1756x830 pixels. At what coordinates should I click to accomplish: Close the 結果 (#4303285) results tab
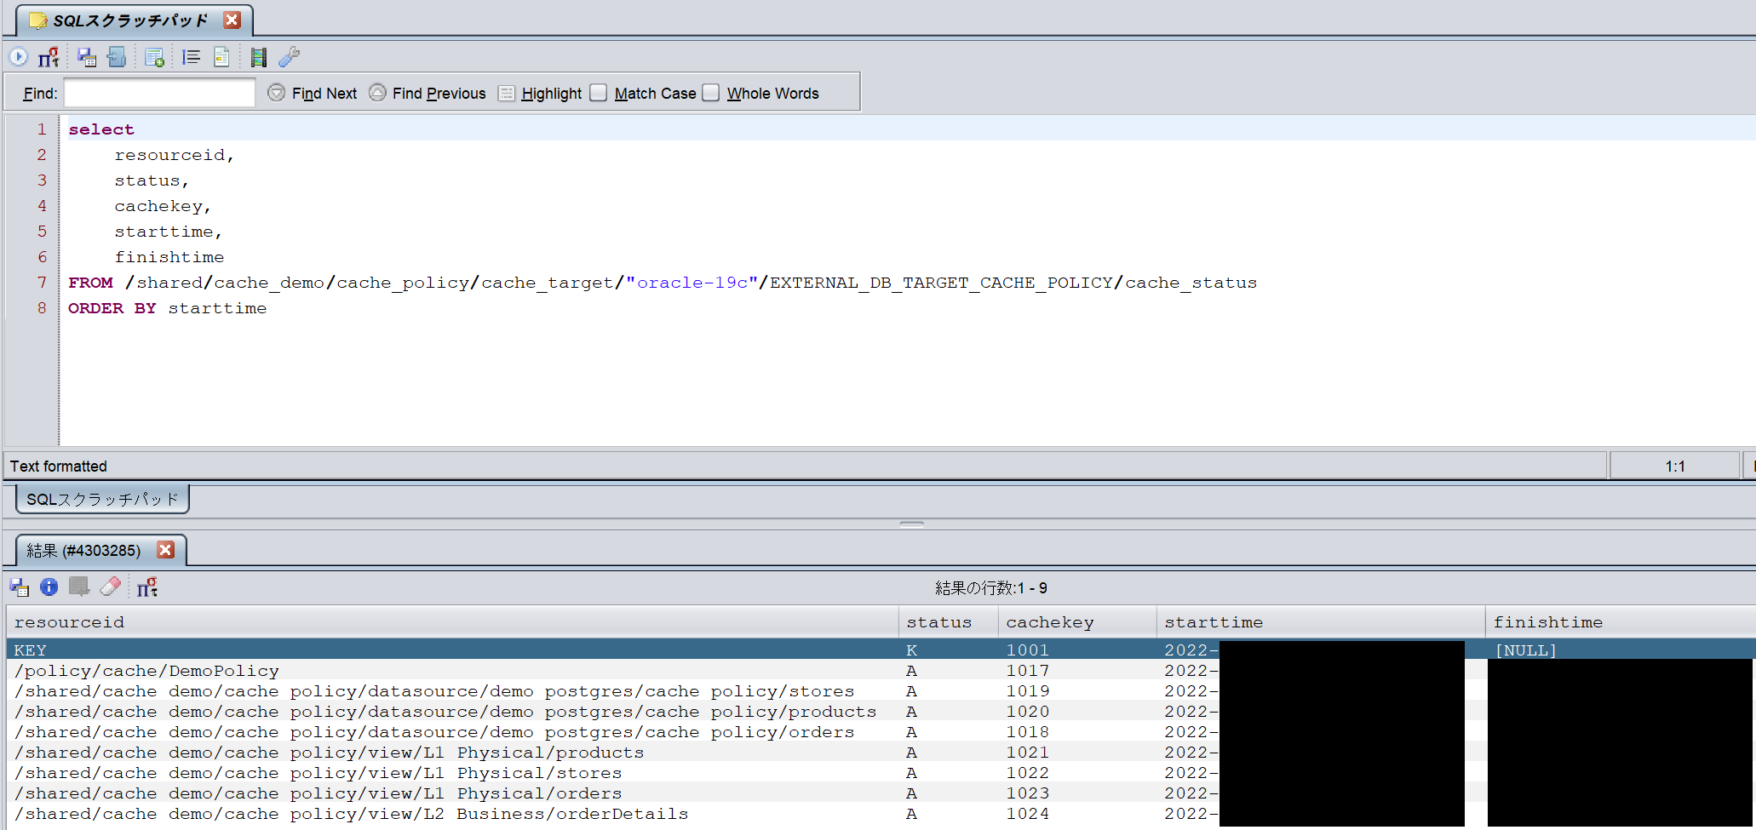(166, 550)
